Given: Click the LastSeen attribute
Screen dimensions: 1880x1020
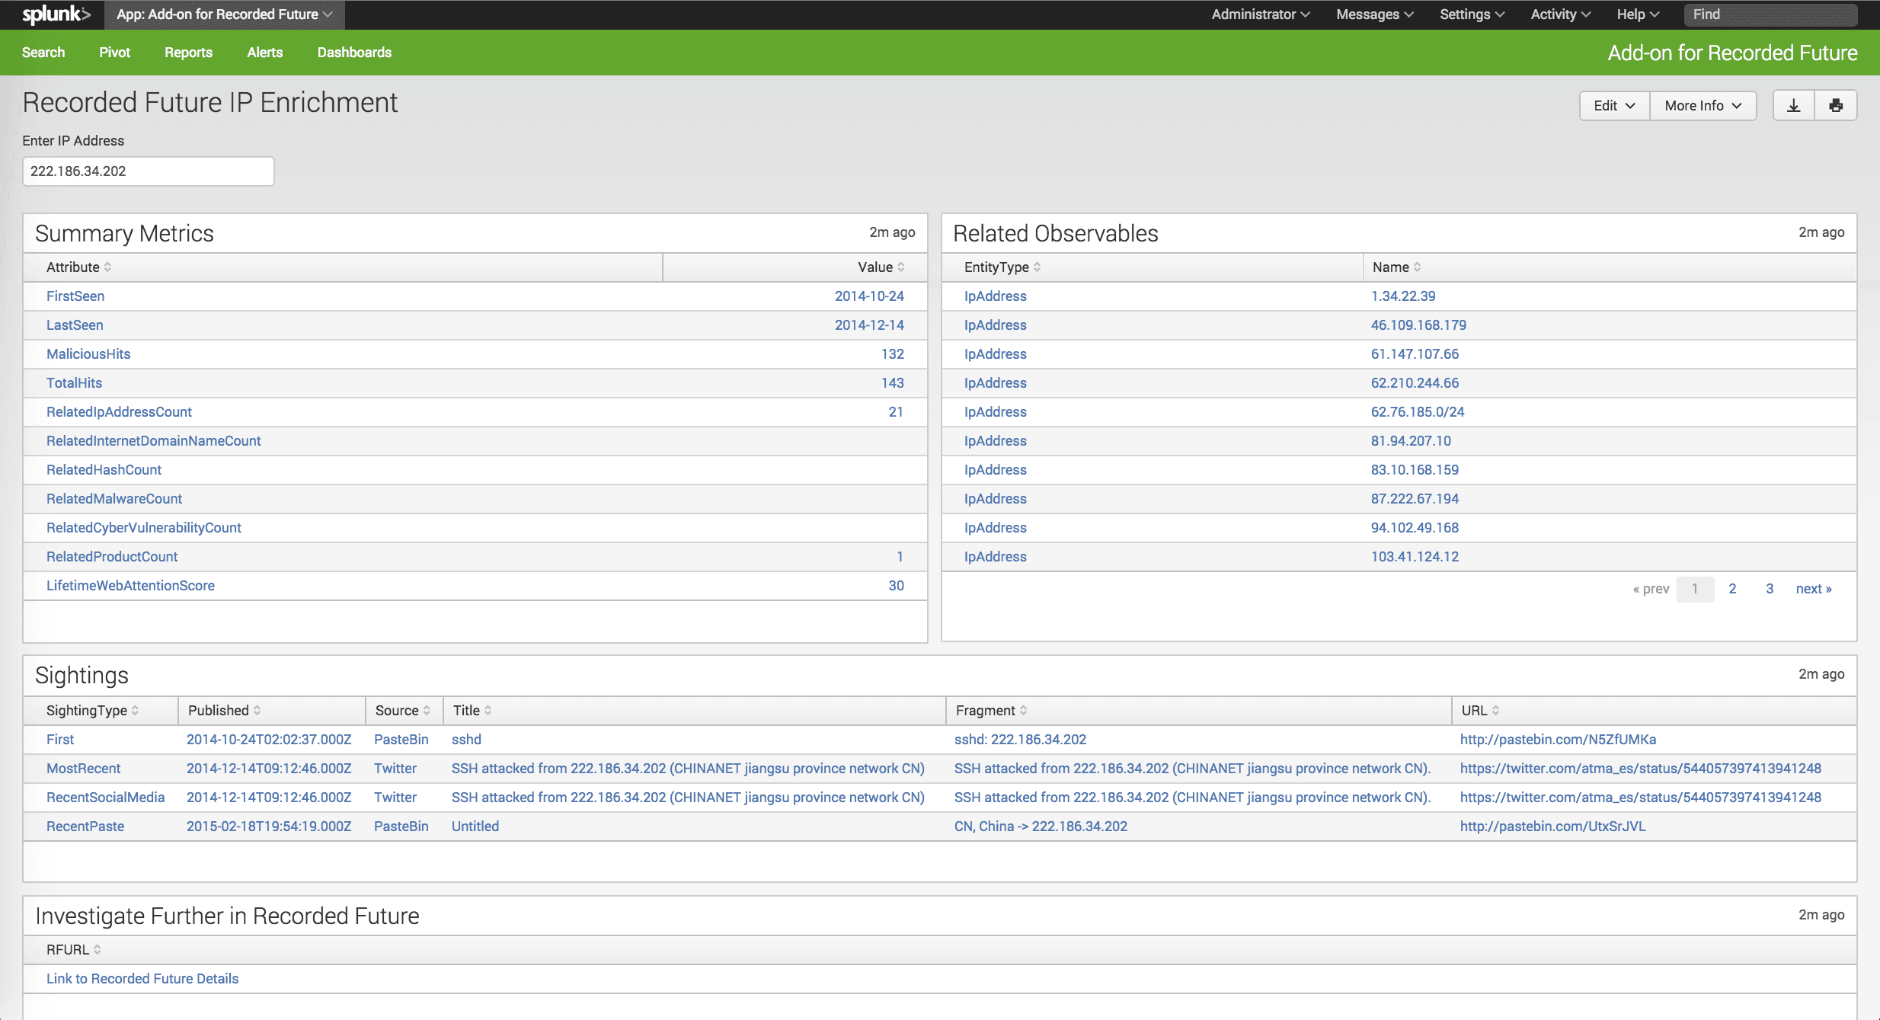Looking at the screenshot, I should click(75, 325).
